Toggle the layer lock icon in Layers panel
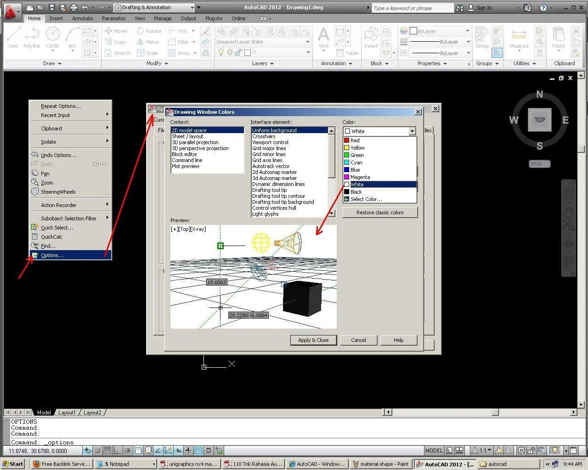 (x=238, y=53)
